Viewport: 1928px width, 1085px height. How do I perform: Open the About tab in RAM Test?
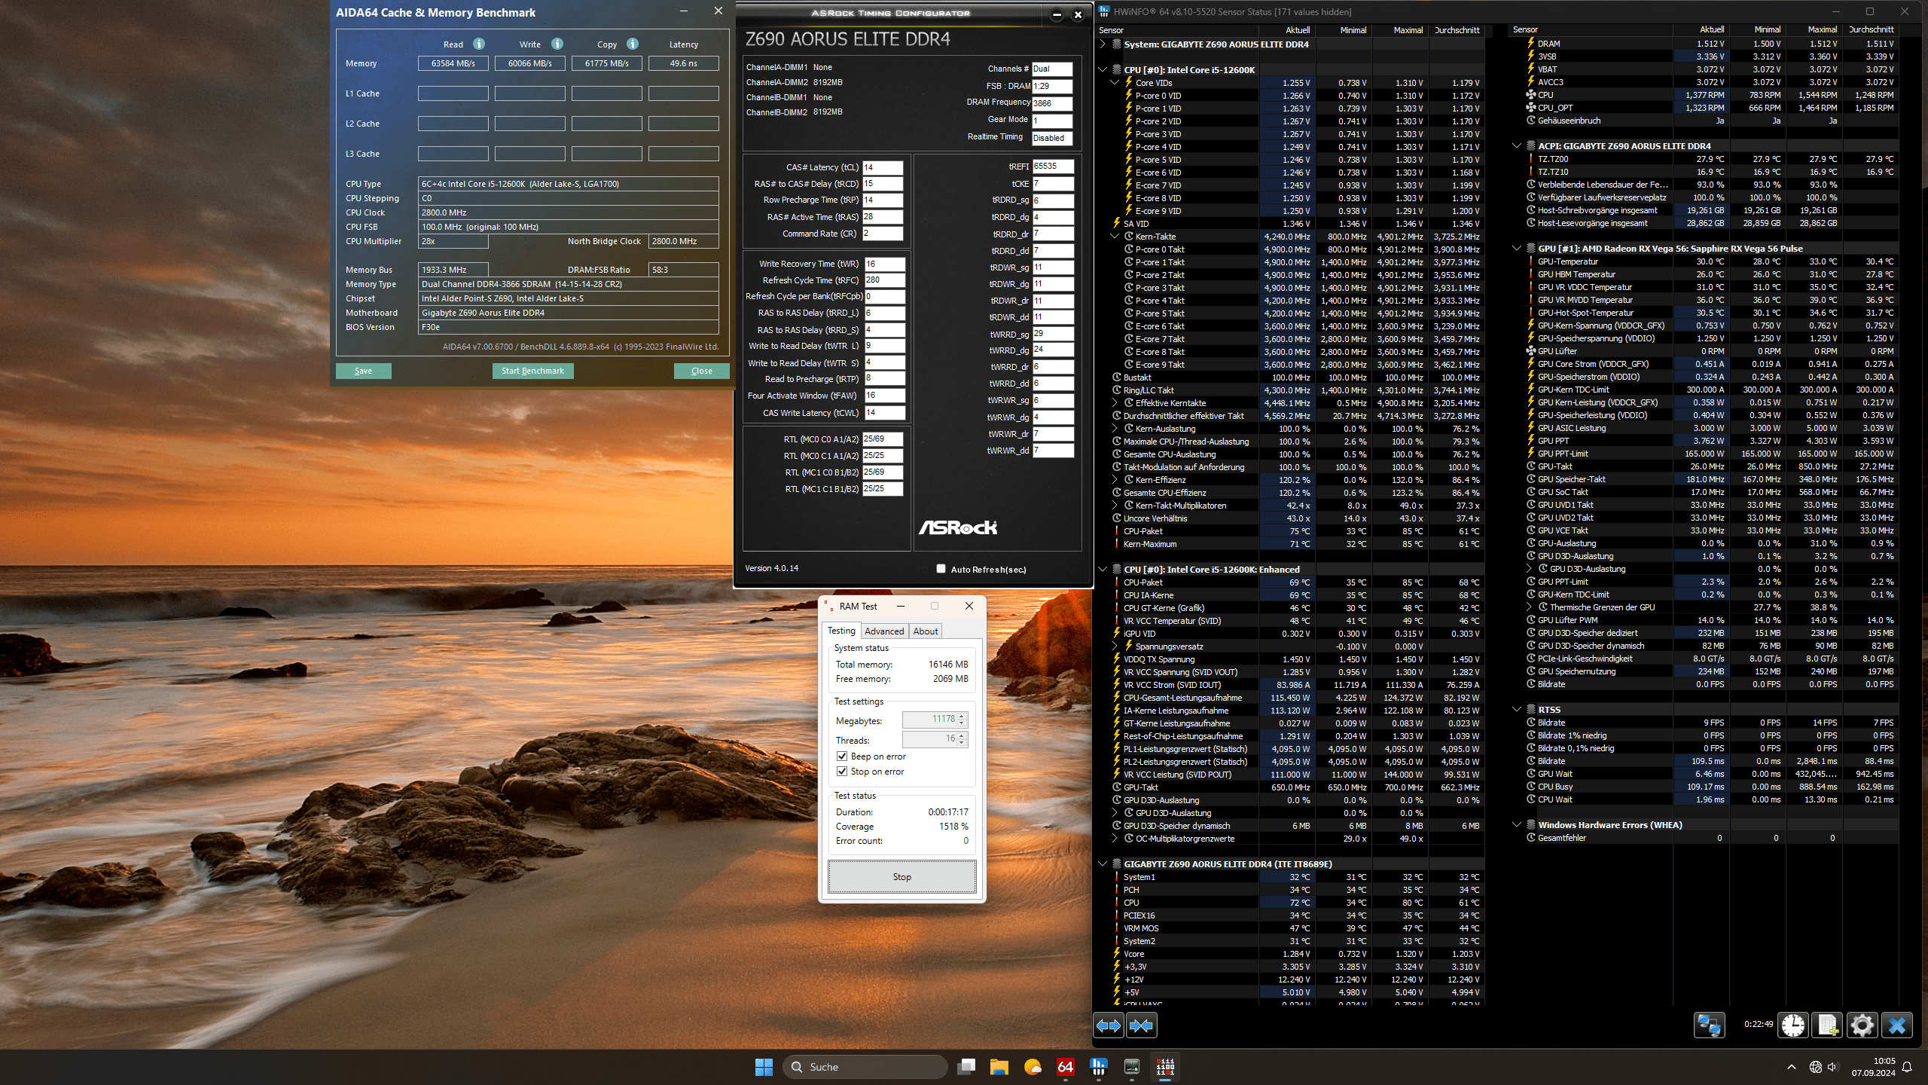(x=926, y=631)
